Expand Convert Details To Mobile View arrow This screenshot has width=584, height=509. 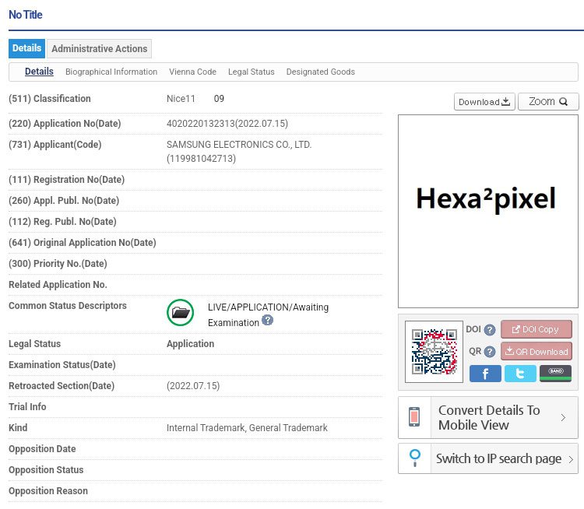(x=563, y=418)
